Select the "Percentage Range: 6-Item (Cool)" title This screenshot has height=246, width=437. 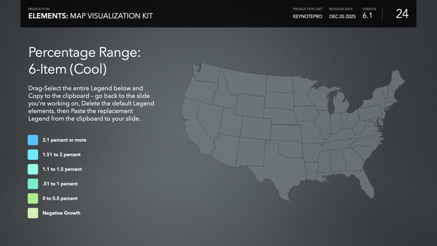tap(84, 61)
